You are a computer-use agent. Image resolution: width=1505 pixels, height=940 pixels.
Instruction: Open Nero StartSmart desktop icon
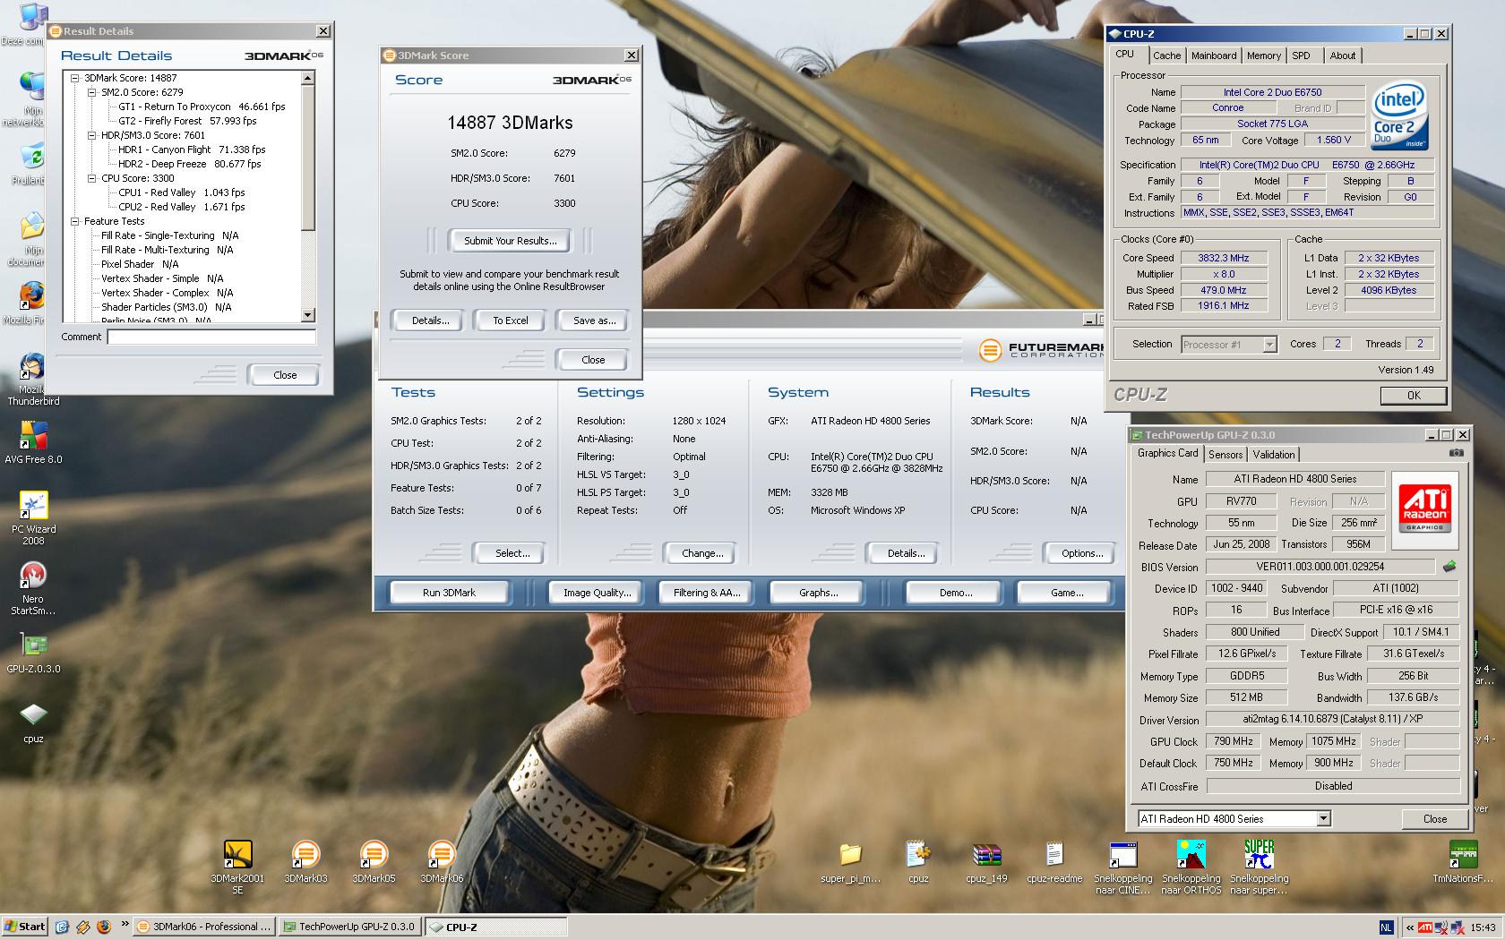click(x=33, y=577)
